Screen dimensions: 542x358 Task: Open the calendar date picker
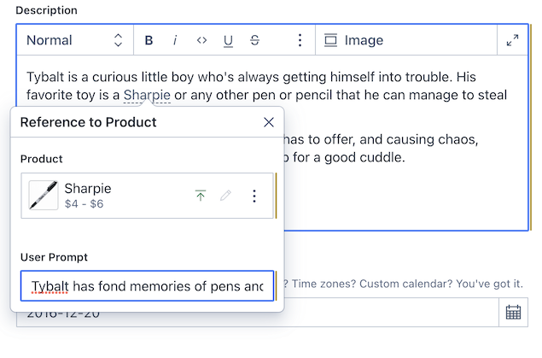(x=513, y=313)
